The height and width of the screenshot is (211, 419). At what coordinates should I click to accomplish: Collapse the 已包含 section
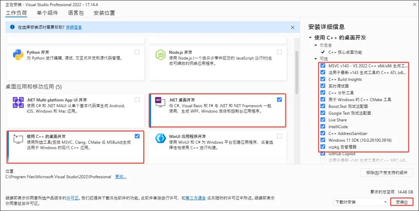(x=315, y=45)
